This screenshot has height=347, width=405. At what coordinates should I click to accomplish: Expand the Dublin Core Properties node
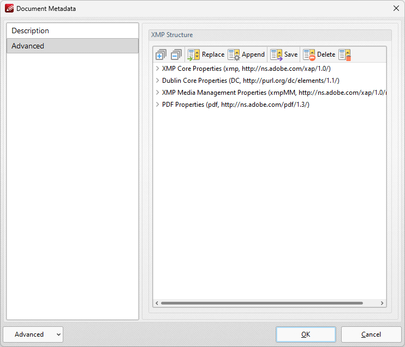[157, 81]
